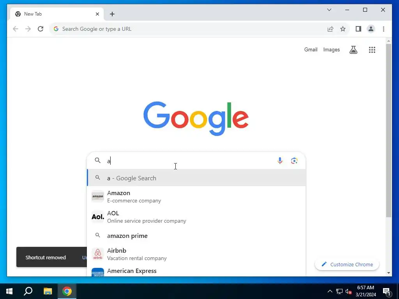The image size is (399, 299).
Task: Open Chrome's three-dot menu
Action: (383, 29)
